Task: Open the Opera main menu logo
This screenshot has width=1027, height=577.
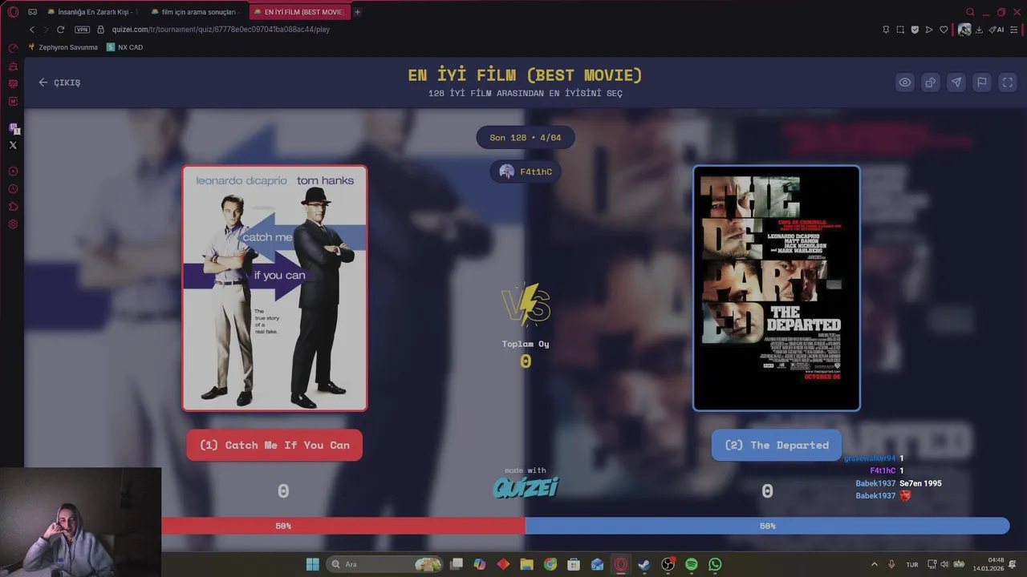Action: point(13,12)
